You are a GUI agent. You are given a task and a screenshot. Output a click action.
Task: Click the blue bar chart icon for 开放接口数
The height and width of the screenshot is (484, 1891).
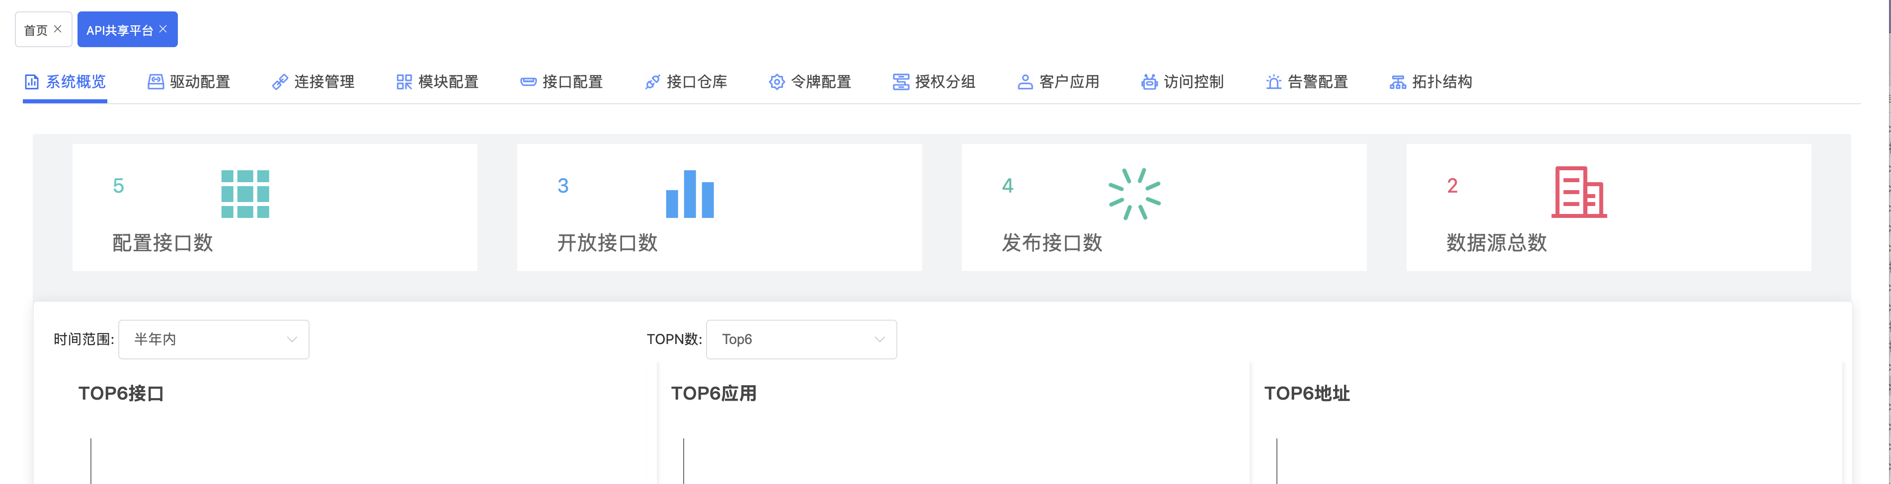click(689, 194)
